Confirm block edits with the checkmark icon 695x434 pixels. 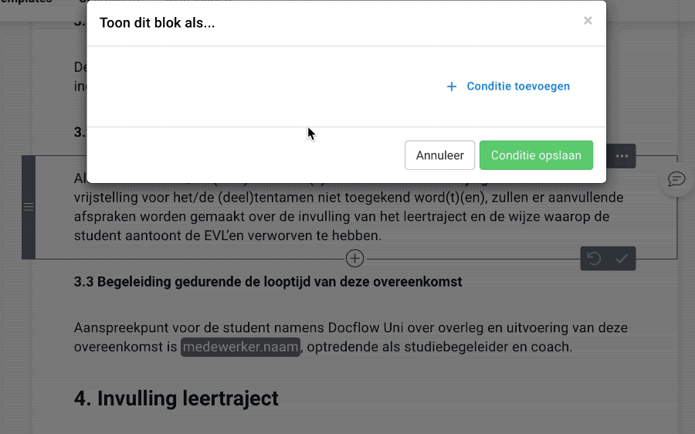click(x=622, y=259)
